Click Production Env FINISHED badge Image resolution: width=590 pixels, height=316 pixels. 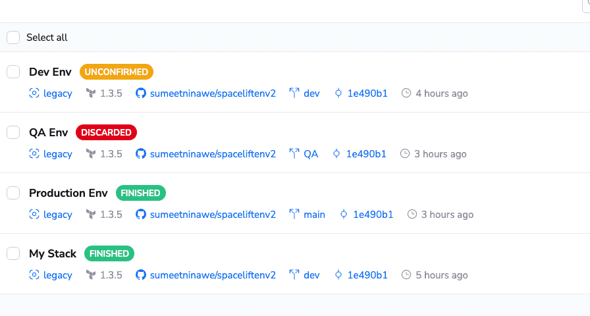pos(141,193)
